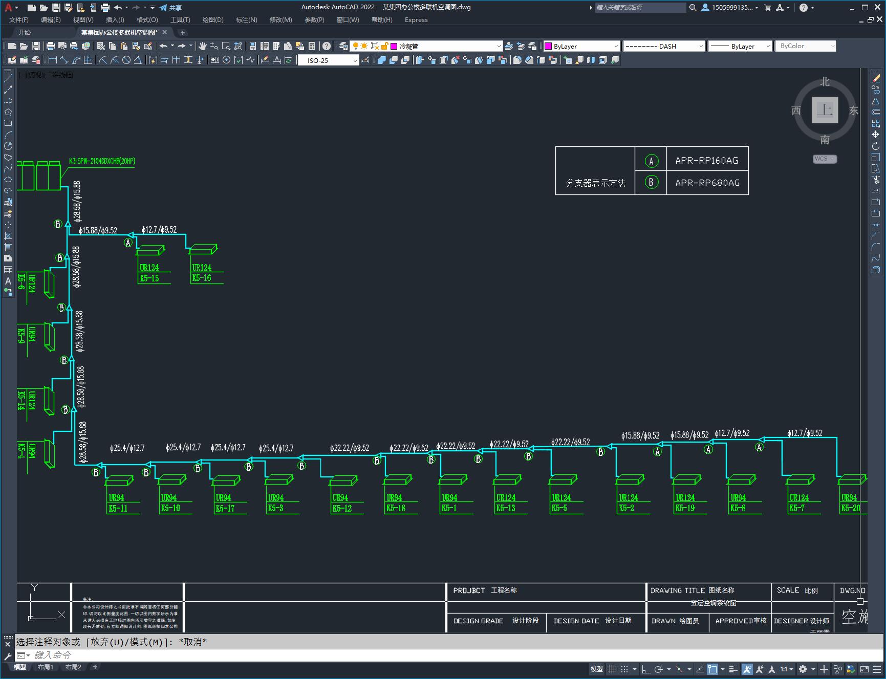The image size is (886, 679).
Task: Click the ViewCube top face 上
Action: coord(825,110)
